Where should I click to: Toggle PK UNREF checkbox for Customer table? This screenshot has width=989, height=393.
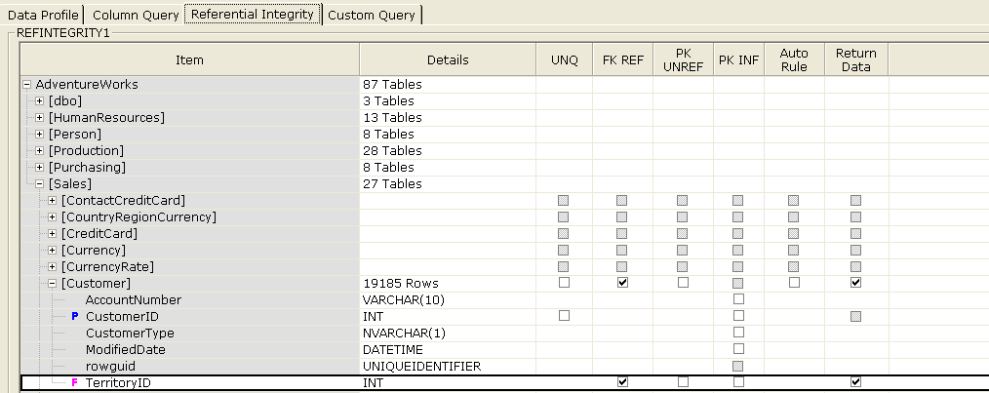683,283
